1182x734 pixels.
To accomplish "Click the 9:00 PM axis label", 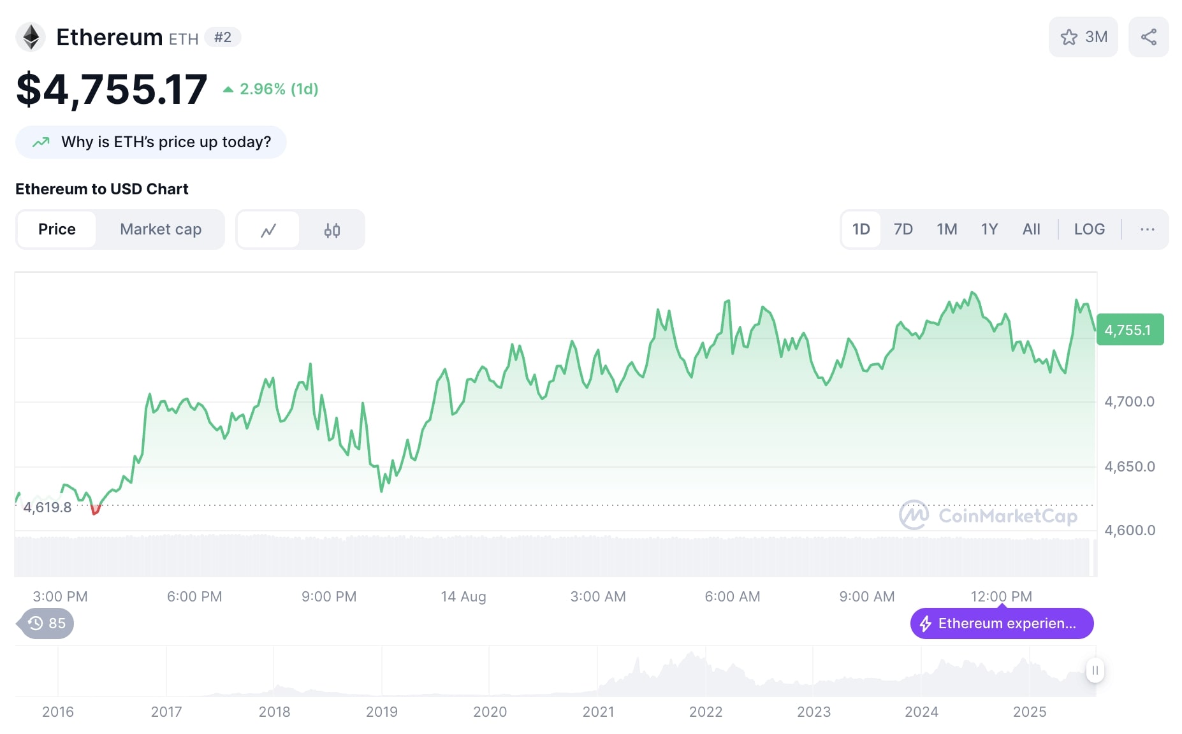I will tap(329, 597).
